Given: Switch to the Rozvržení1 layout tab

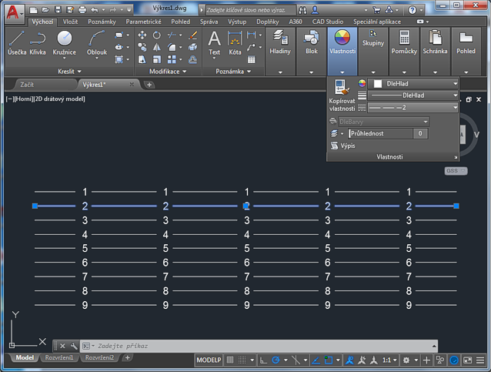Looking at the screenshot, I should pyautogui.click(x=58, y=357).
